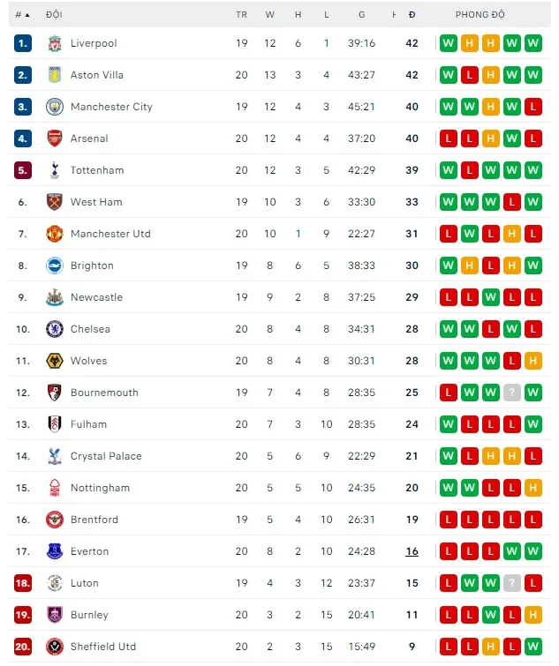559x666 pixels.
Task: Click Burnley's orange H form badge
Action: click(533, 615)
